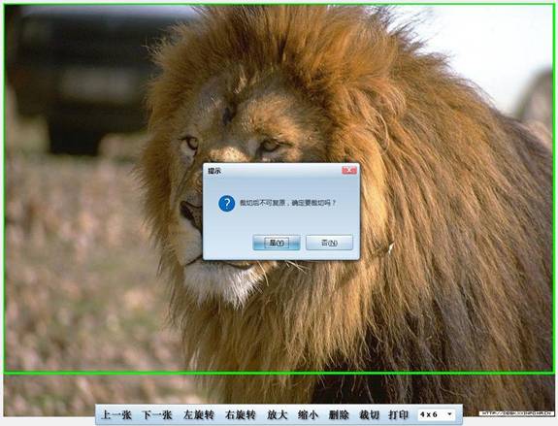Open the 4×6 size dropdown
558x426 pixels.
(437, 414)
